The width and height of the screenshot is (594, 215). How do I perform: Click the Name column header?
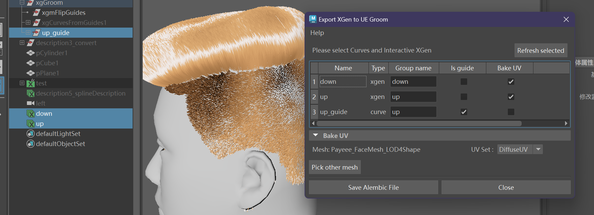click(x=343, y=68)
